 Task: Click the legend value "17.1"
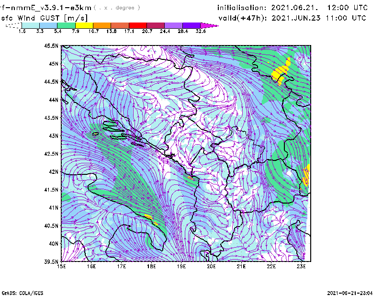(x=129, y=31)
